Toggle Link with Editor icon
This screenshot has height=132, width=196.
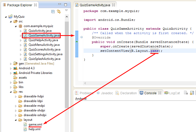tap(59, 11)
